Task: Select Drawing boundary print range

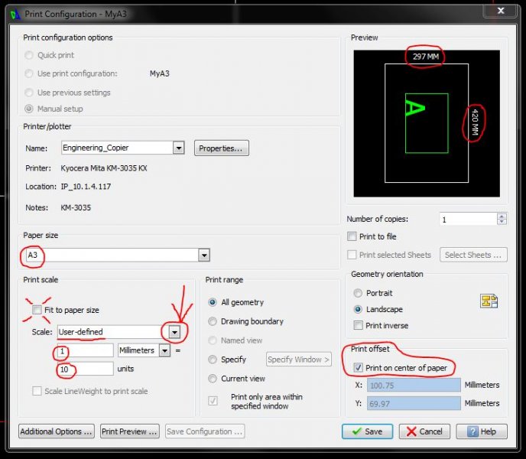Action: pyautogui.click(x=213, y=321)
